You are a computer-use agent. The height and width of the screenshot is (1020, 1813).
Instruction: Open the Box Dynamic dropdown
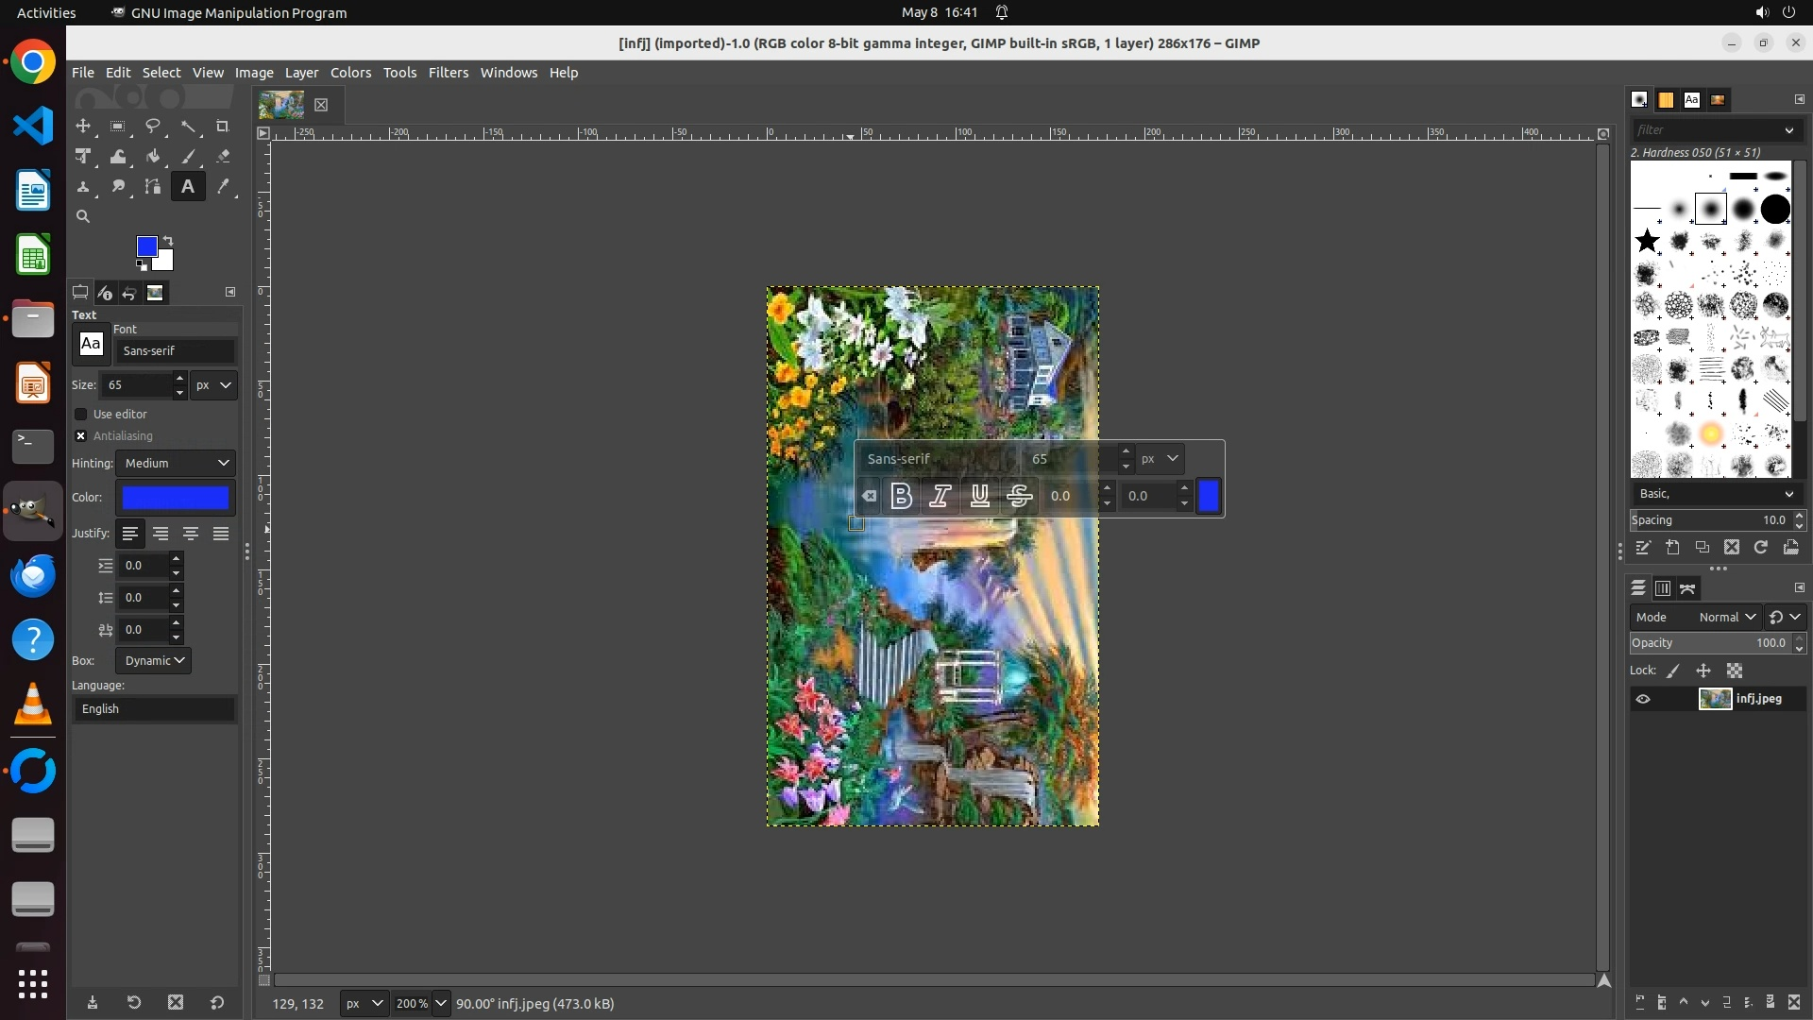pyautogui.click(x=153, y=661)
